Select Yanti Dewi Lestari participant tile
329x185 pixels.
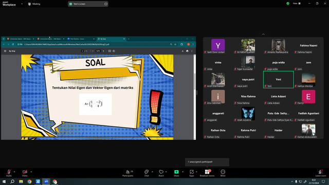pyautogui.click(x=218, y=46)
